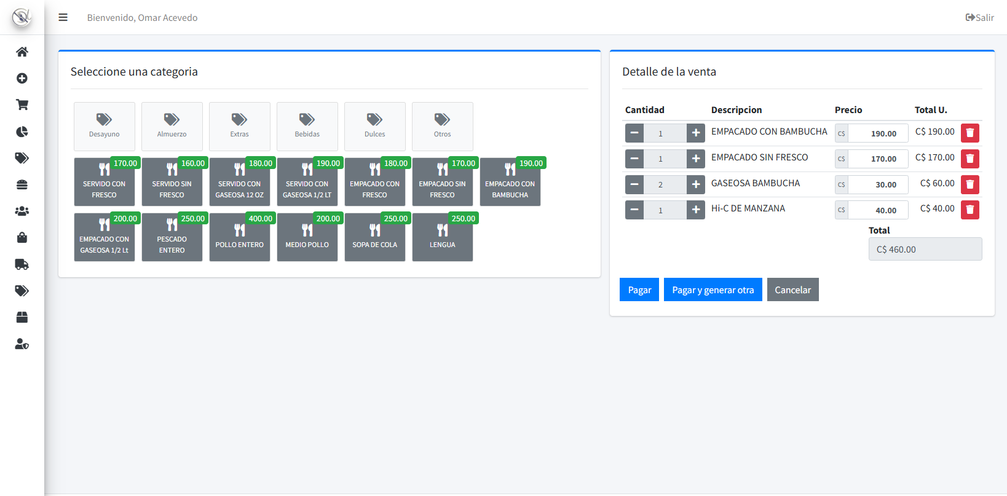Screen dimensions: 1007x496
Task: Cancel the sale with Cancelar
Action: (793, 289)
